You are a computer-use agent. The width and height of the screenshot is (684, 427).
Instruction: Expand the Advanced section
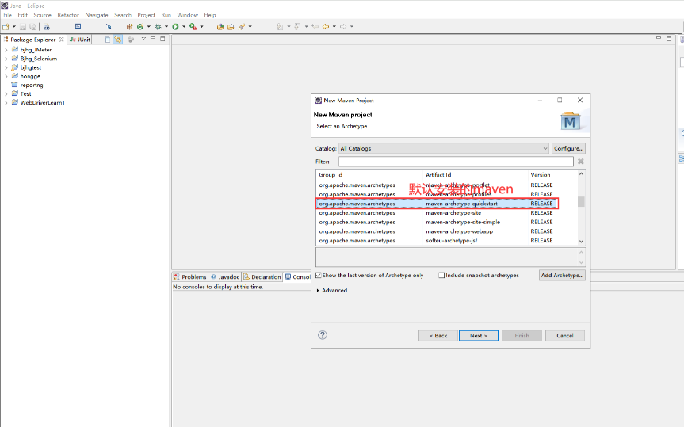[318, 290]
